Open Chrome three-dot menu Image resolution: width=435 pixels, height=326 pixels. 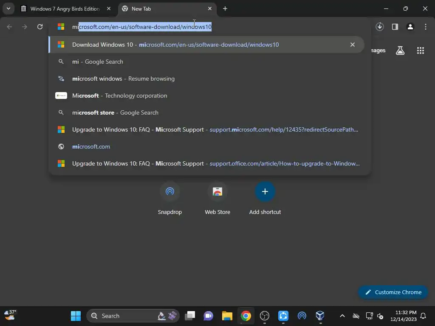(425, 27)
